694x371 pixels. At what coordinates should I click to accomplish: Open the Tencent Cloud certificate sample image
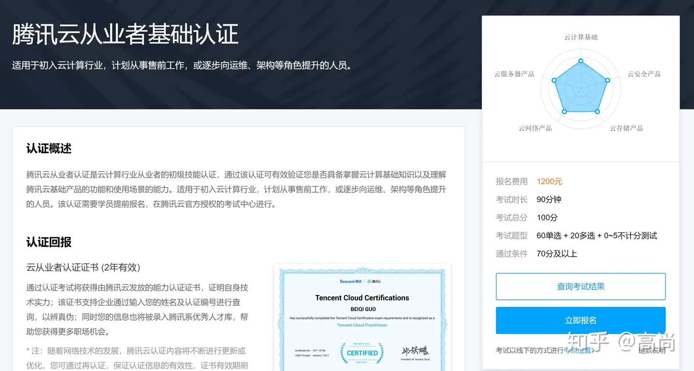[x=362, y=318]
